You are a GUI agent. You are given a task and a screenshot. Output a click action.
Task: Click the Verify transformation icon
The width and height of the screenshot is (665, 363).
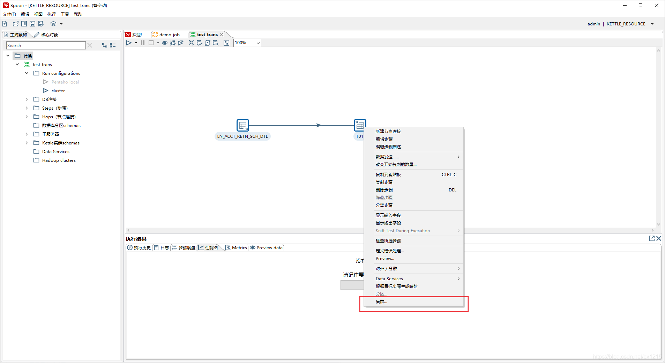[192, 43]
